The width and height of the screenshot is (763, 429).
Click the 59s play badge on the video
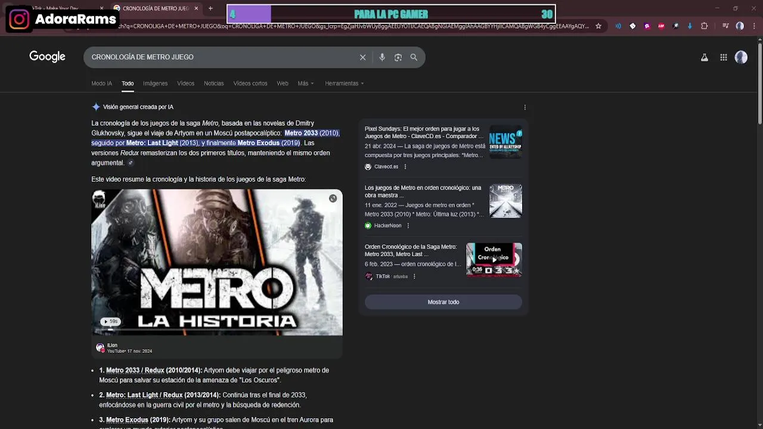110,322
